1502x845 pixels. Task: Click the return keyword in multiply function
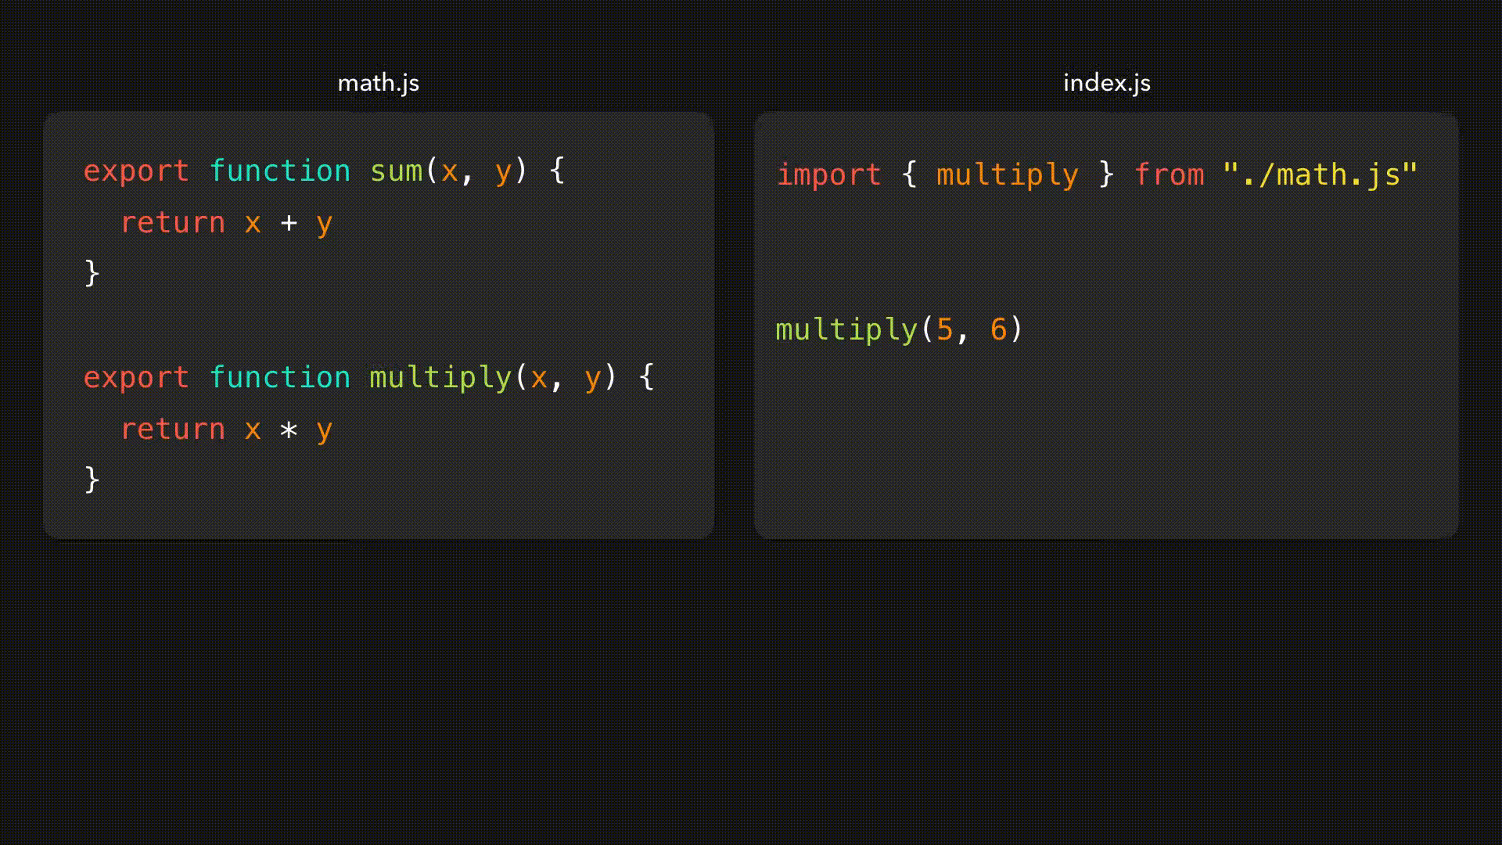coord(173,430)
